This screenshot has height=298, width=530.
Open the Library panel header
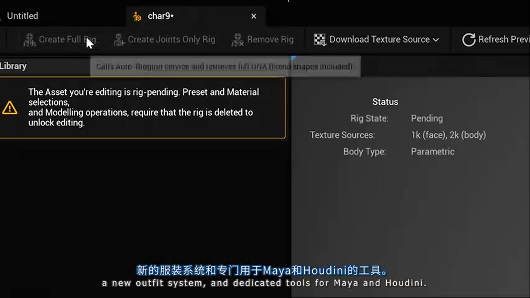point(13,66)
